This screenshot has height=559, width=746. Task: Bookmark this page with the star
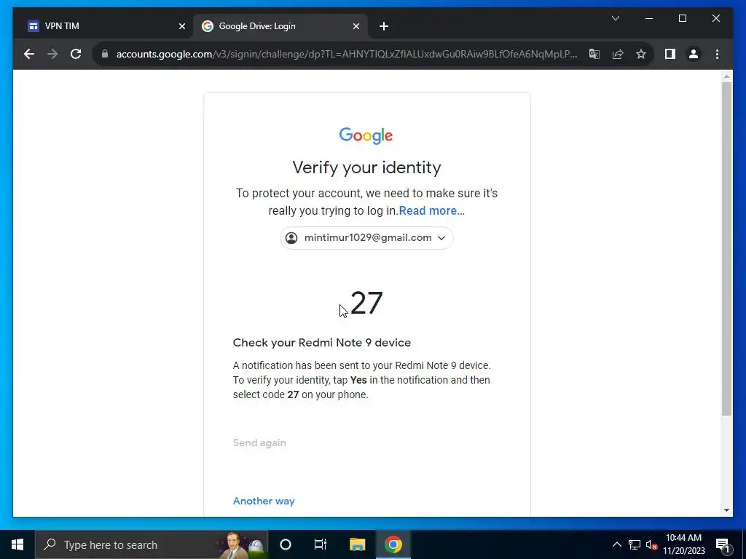[x=641, y=54]
